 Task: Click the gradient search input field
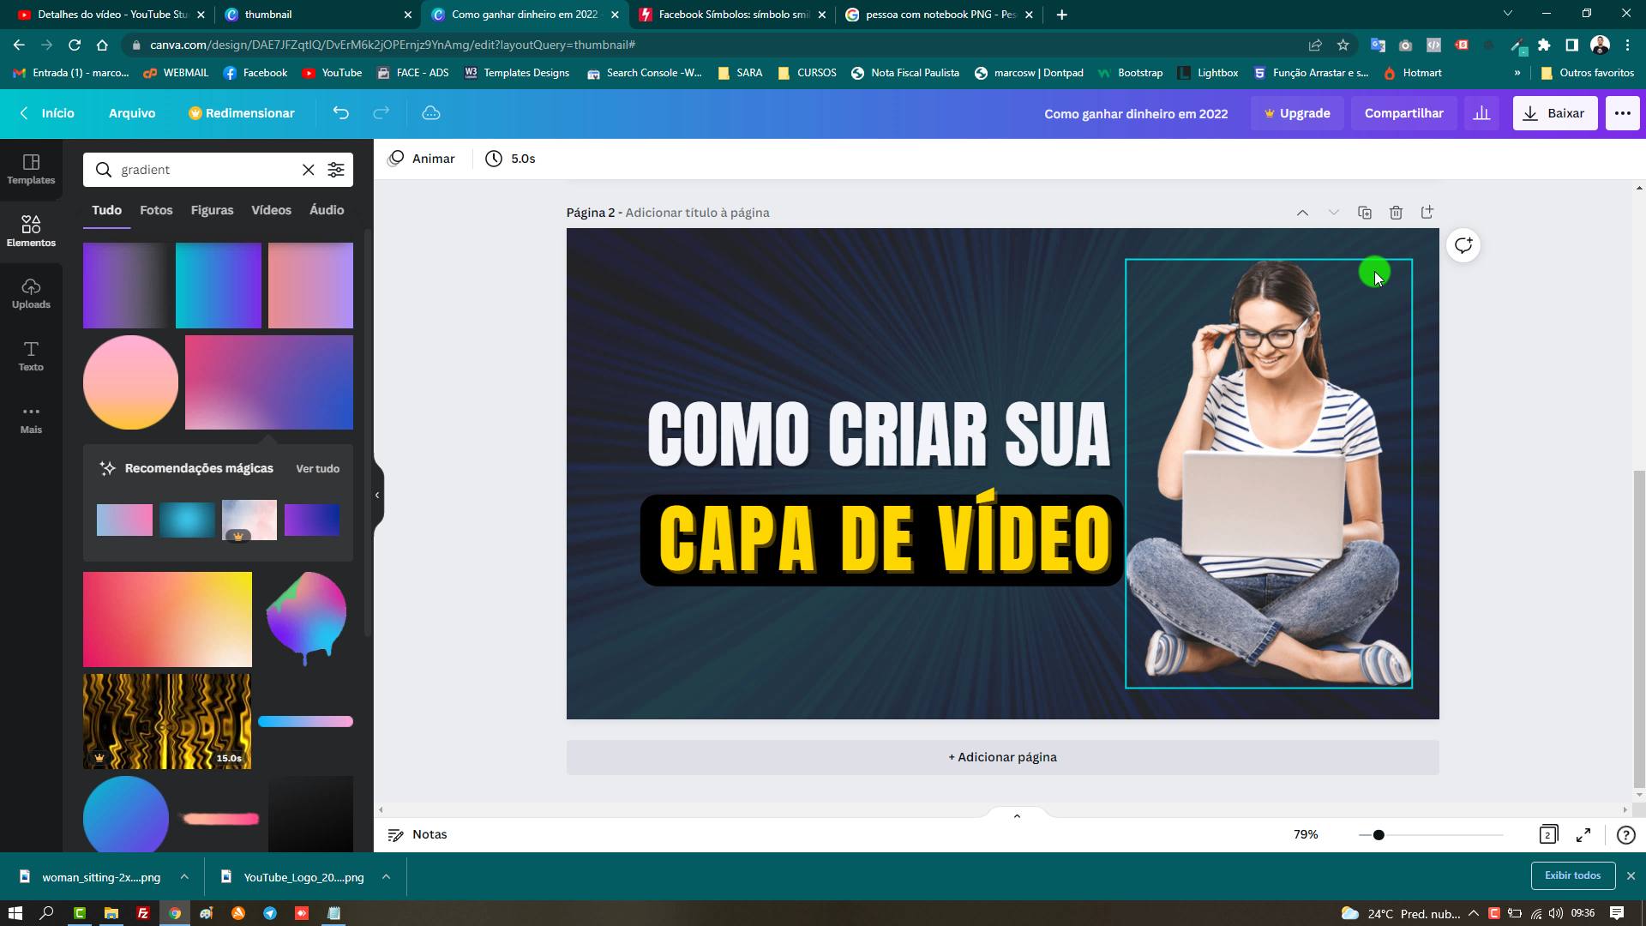click(206, 170)
